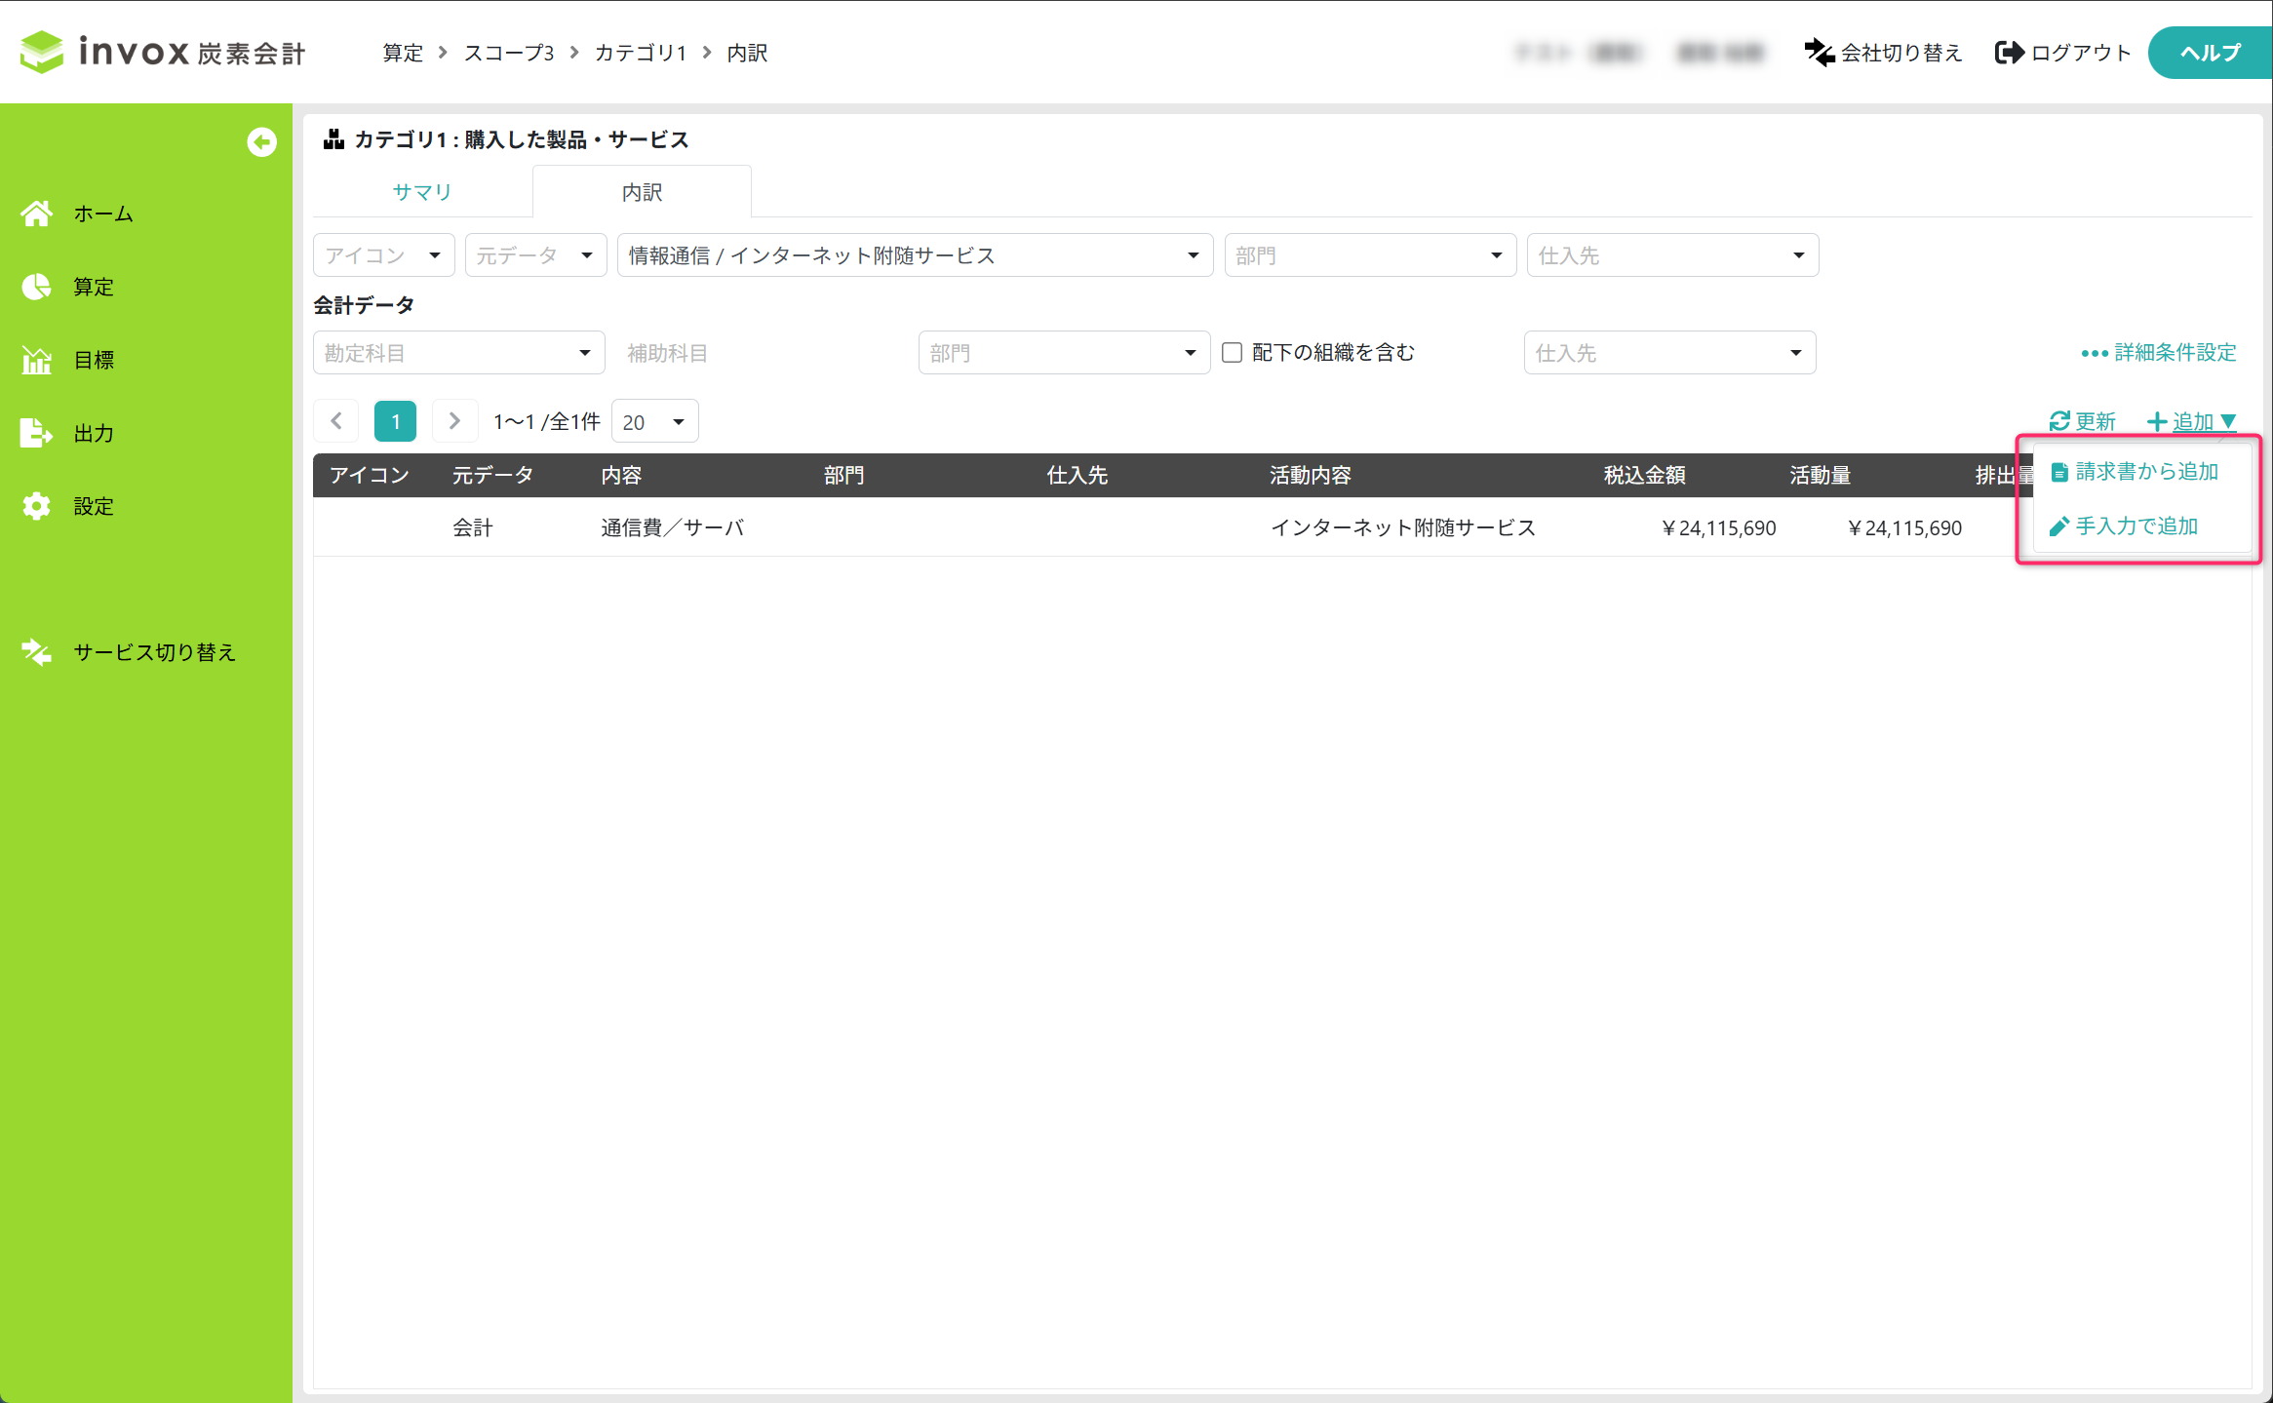Toggle 配下の組織を含む checkbox

(x=1232, y=353)
